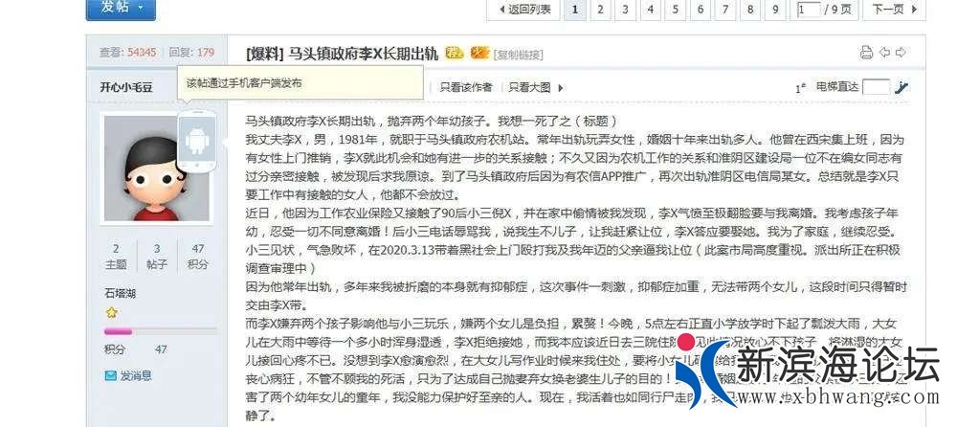Click the elevator jump go icon
Screen dimensions: 957x427
click(901, 87)
